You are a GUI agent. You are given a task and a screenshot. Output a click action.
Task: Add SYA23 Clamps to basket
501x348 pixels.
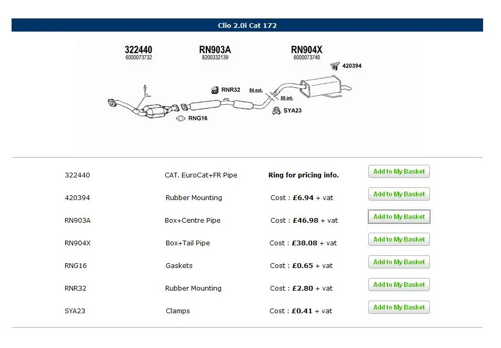399,307
